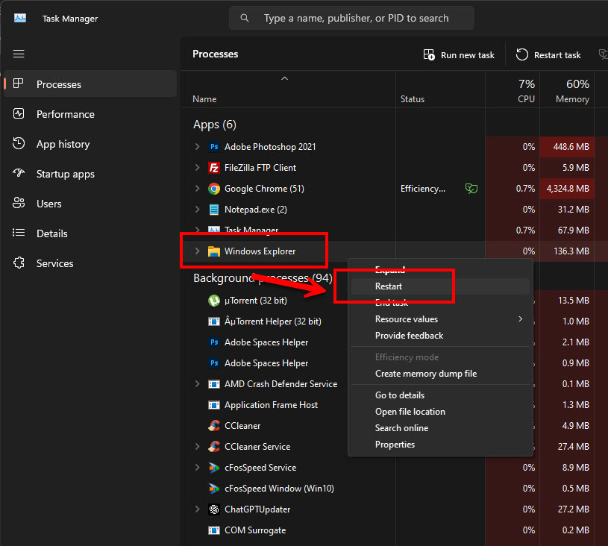Click the Startup apps gauge icon
Screen dimensions: 608x546
coord(19,173)
